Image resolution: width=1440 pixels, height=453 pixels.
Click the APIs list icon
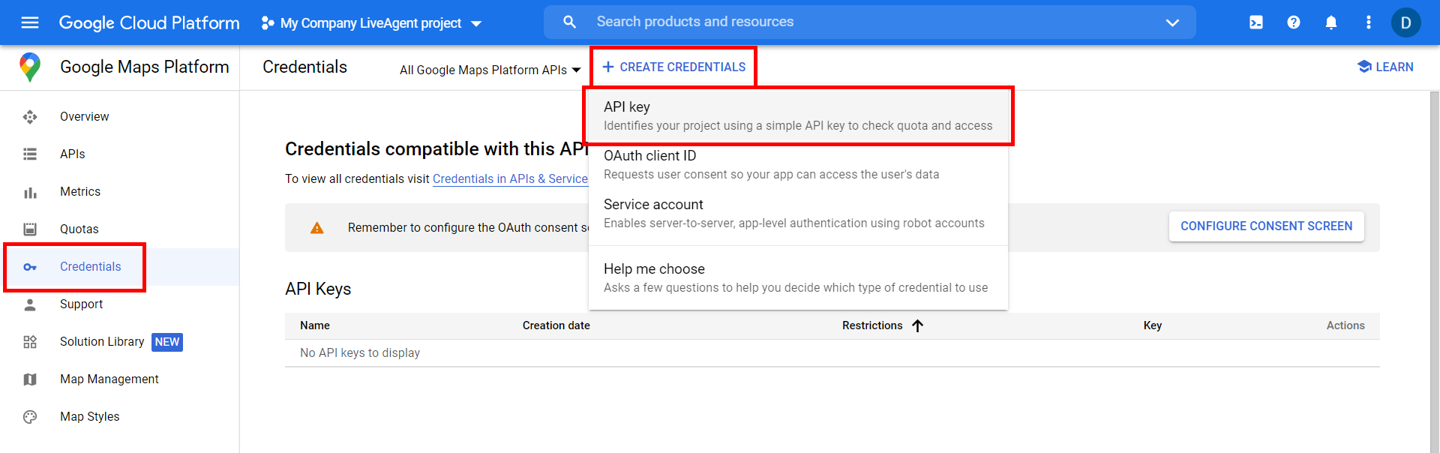(x=30, y=154)
